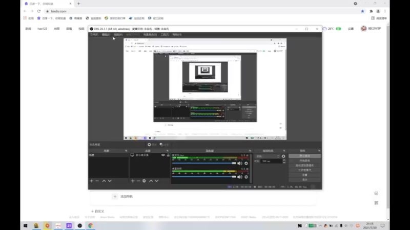Pop out the Controls dock panel
The image size is (410, 230).
(x=319, y=151)
